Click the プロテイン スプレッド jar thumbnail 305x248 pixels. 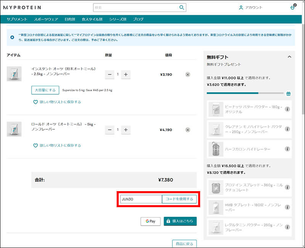216,187
